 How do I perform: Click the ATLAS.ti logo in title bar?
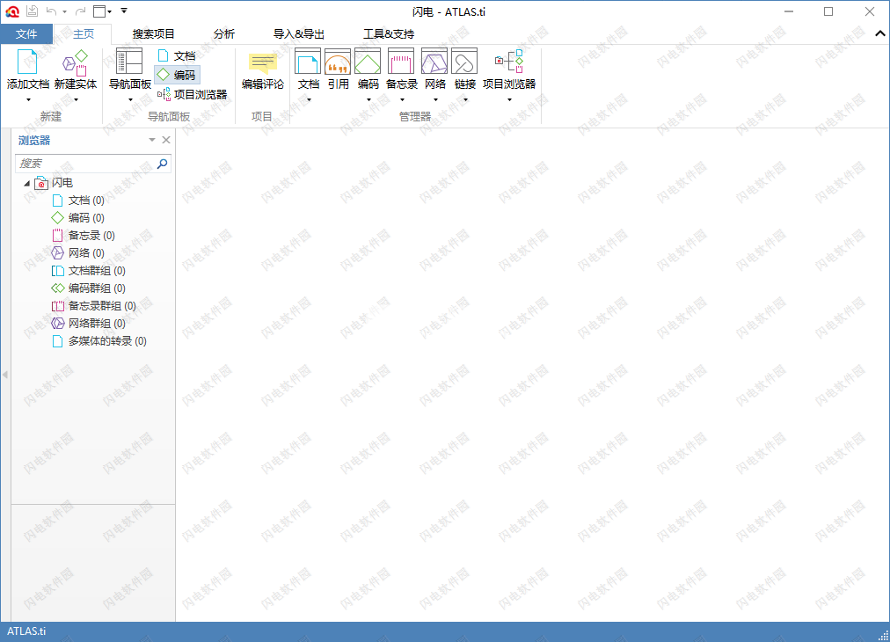coord(12,11)
